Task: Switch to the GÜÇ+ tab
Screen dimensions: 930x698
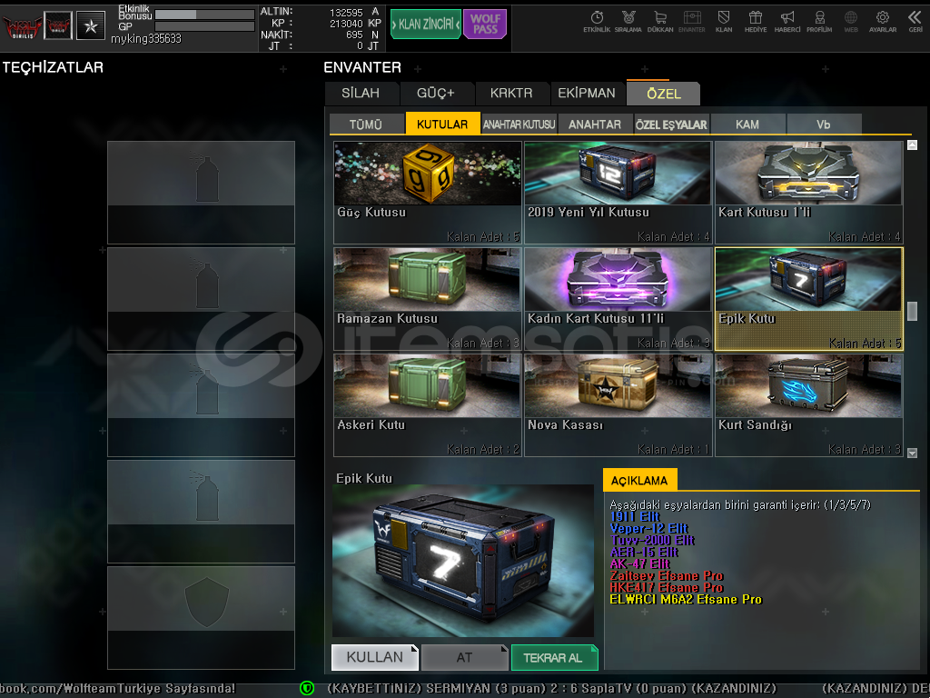Action: 436,94
